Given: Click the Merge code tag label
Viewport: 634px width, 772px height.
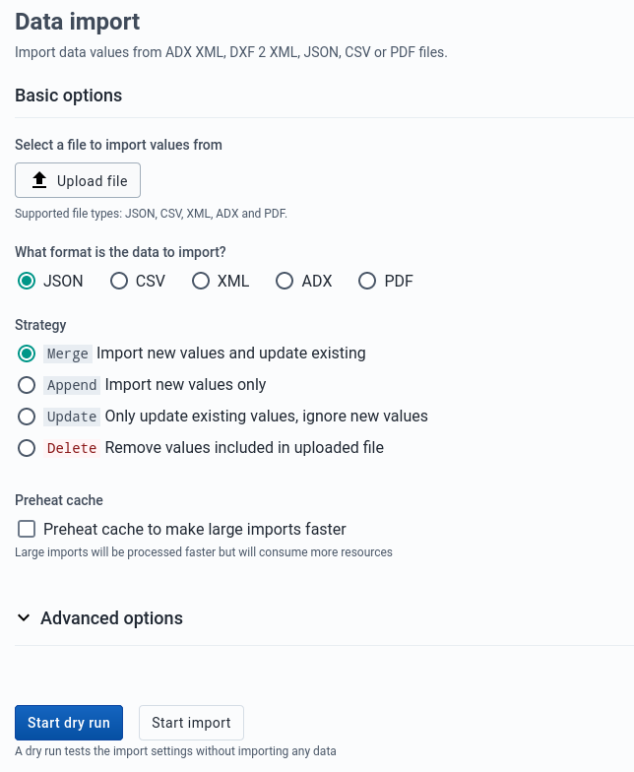Looking at the screenshot, I should click(68, 354).
